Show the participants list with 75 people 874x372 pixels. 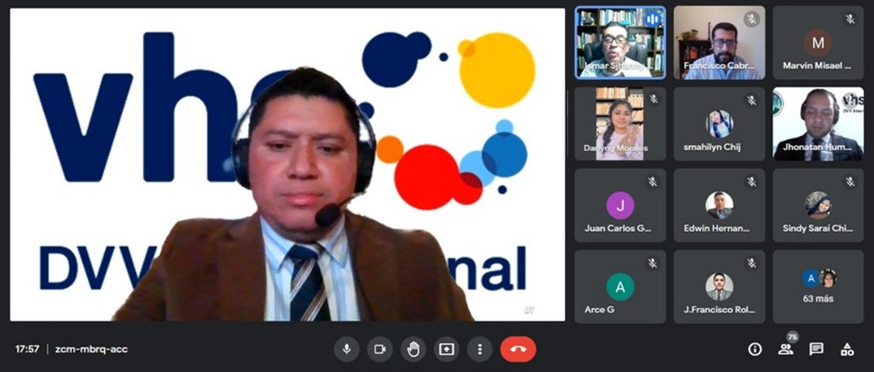(786, 349)
